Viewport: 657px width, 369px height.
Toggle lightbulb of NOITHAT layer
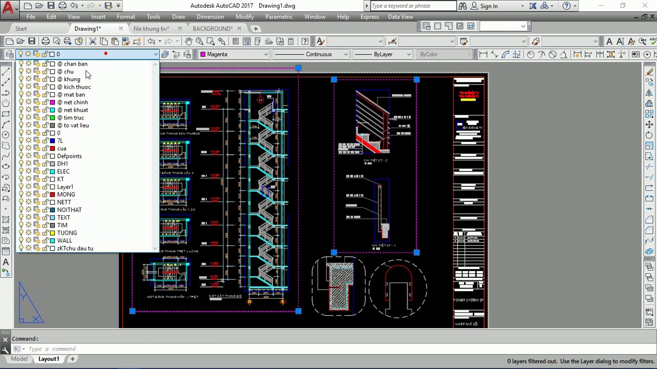tap(21, 210)
